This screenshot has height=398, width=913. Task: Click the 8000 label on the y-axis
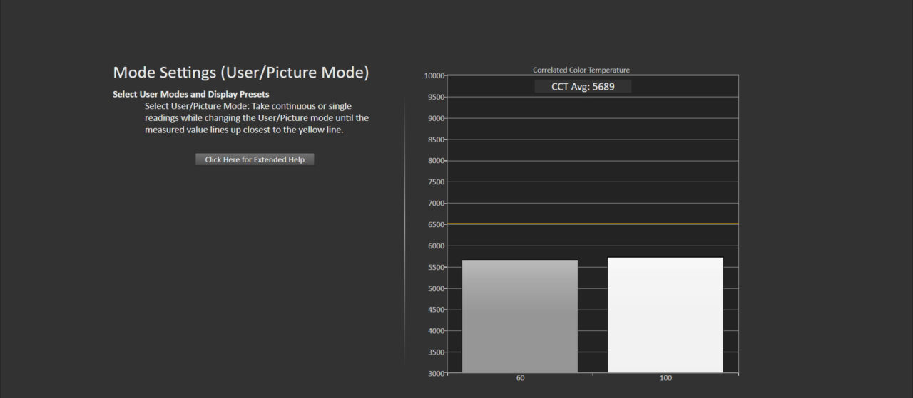pos(435,161)
